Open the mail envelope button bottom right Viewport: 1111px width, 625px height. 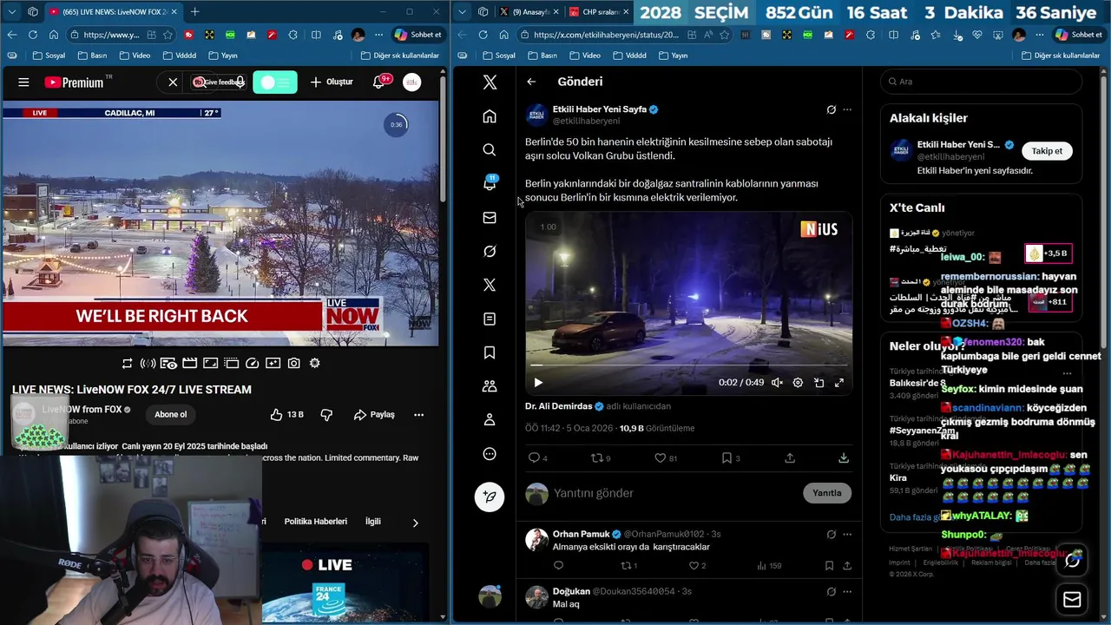1072,600
